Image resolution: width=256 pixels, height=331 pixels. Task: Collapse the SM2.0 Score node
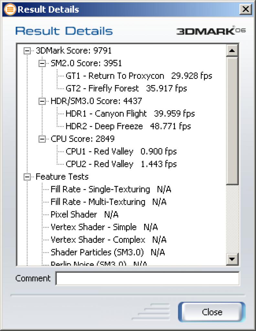42,63
